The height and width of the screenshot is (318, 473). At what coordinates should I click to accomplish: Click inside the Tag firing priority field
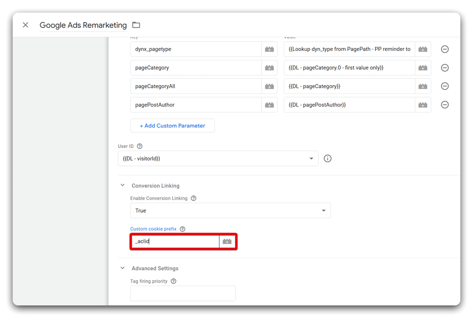pyautogui.click(x=183, y=293)
